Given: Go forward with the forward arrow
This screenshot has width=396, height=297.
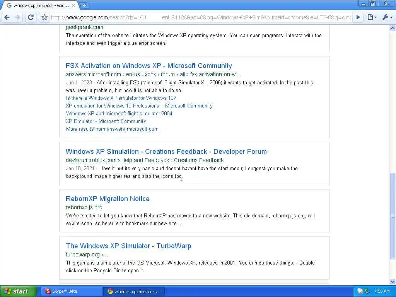Looking at the screenshot, I should (x=17, y=17).
